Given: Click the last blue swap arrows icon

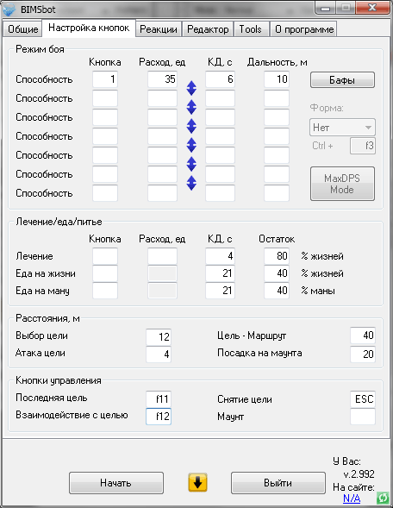Looking at the screenshot, I should tap(191, 183).
